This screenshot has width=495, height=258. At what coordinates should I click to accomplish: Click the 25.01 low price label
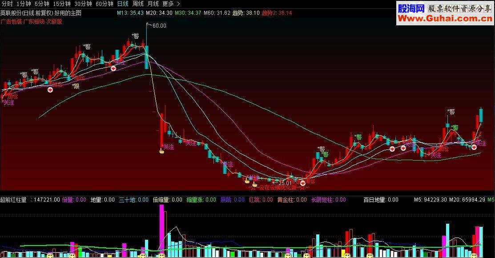click(x=285, y=183)
